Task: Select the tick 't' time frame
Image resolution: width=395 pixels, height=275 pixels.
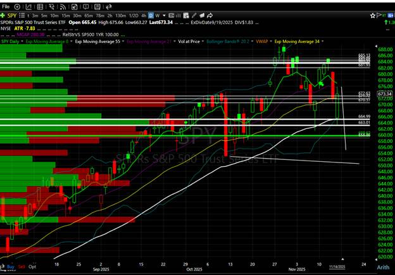Action: (x=28, y=16)
